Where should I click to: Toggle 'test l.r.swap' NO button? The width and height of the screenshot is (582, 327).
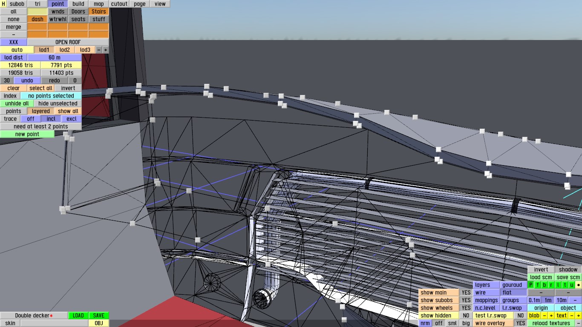pyautogui.click(x=520, y=316)
